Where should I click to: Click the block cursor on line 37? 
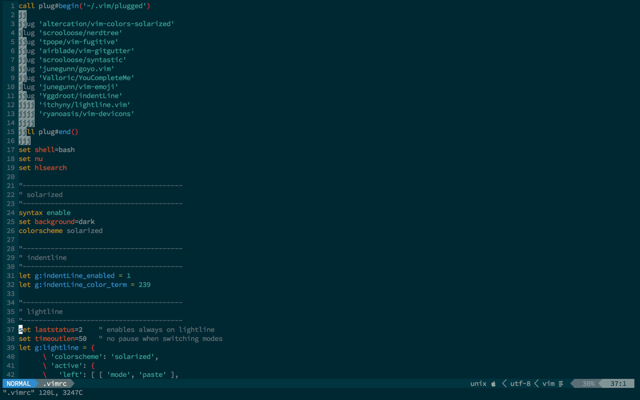pos(21,329)
